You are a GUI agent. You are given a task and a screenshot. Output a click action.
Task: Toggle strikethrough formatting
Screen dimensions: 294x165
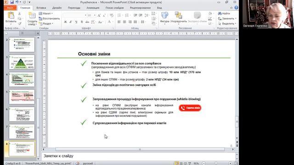point(87,22)
